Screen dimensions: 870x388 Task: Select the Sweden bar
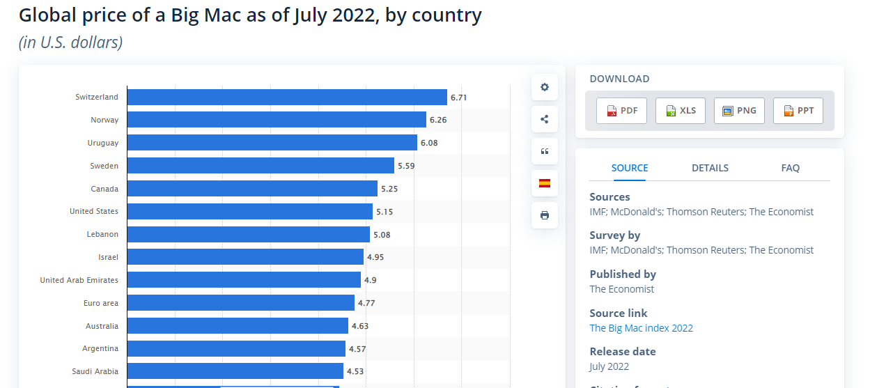click(261, 166)
